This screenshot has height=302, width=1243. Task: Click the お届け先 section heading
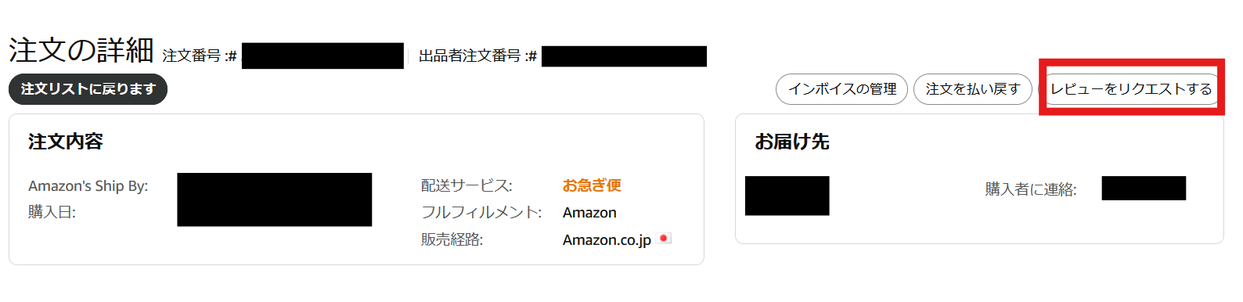(792, 142)
